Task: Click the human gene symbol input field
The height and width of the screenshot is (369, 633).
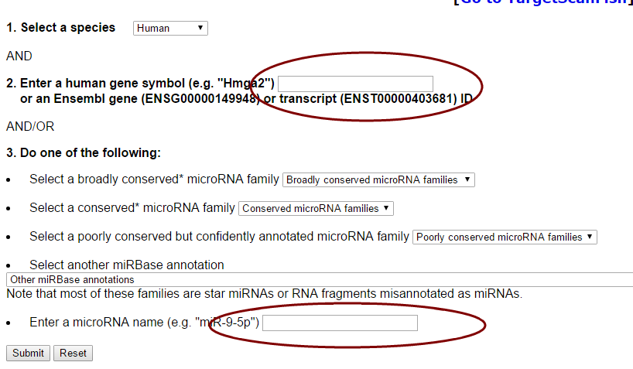Action: pos(355,84)
